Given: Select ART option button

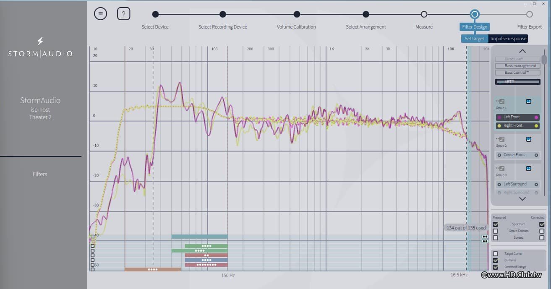Looking at the screenshot, I should (x=517, y=82).
